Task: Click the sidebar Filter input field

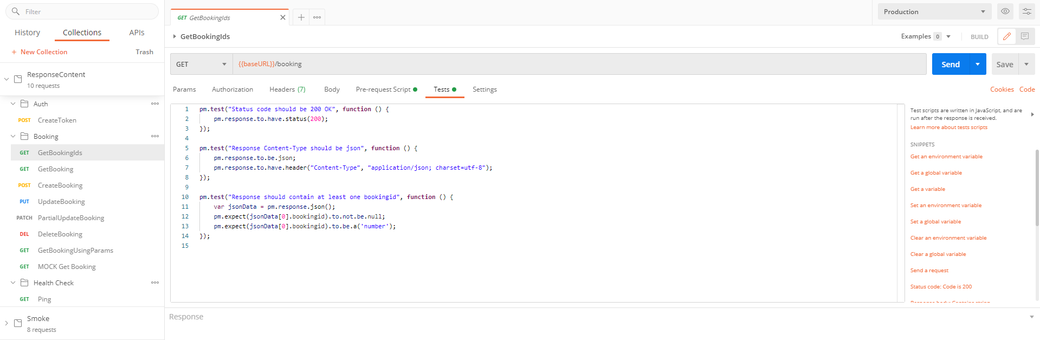Action: [x=82, y=11]
